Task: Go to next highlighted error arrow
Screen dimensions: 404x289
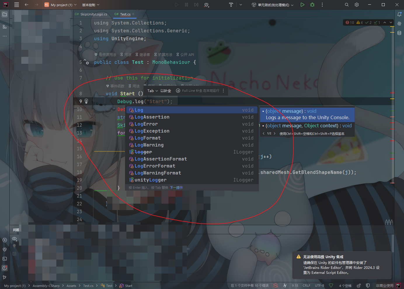Action: click(391, 22)
